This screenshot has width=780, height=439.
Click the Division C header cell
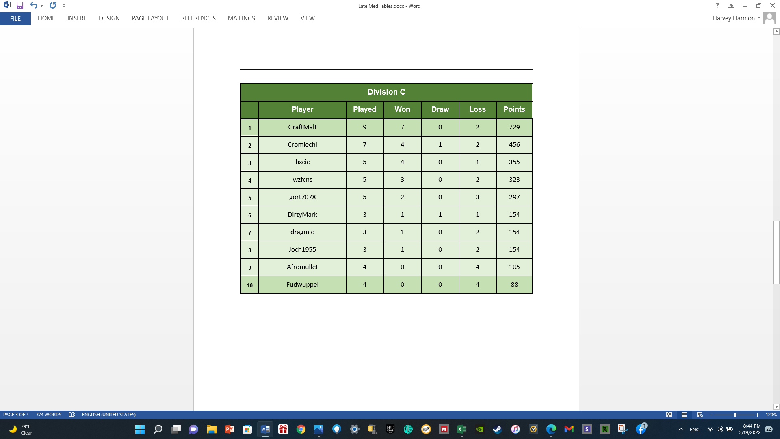pyautogui.click(x=386, y=92)
